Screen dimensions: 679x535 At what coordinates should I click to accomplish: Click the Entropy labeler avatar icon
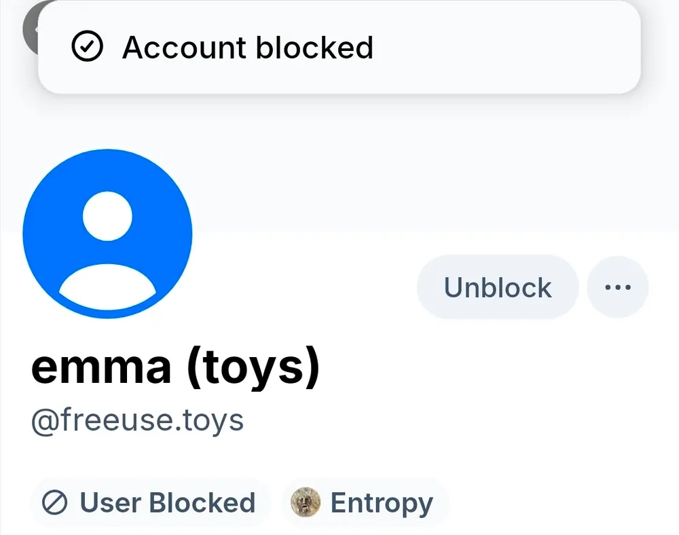pos(306,503)
